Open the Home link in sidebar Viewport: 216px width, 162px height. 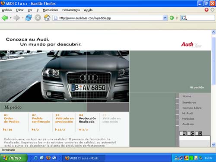point(187,96)
